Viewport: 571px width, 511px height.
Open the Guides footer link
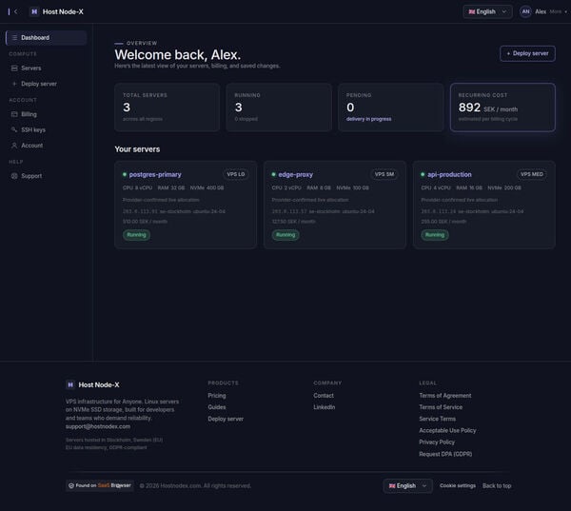click(x=217, y=407)
